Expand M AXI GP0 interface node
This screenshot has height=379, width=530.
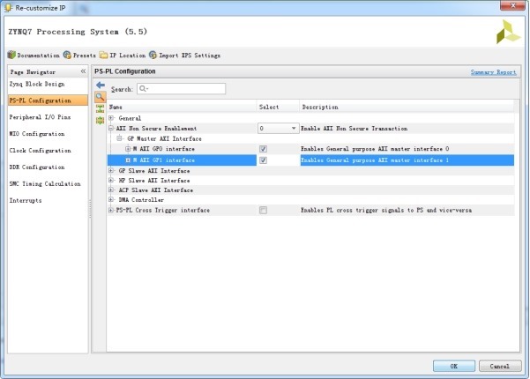point(128,149)
